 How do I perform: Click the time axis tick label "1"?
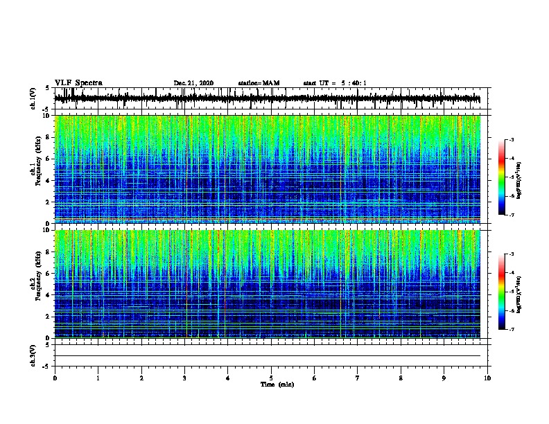[x=98, y=378]
